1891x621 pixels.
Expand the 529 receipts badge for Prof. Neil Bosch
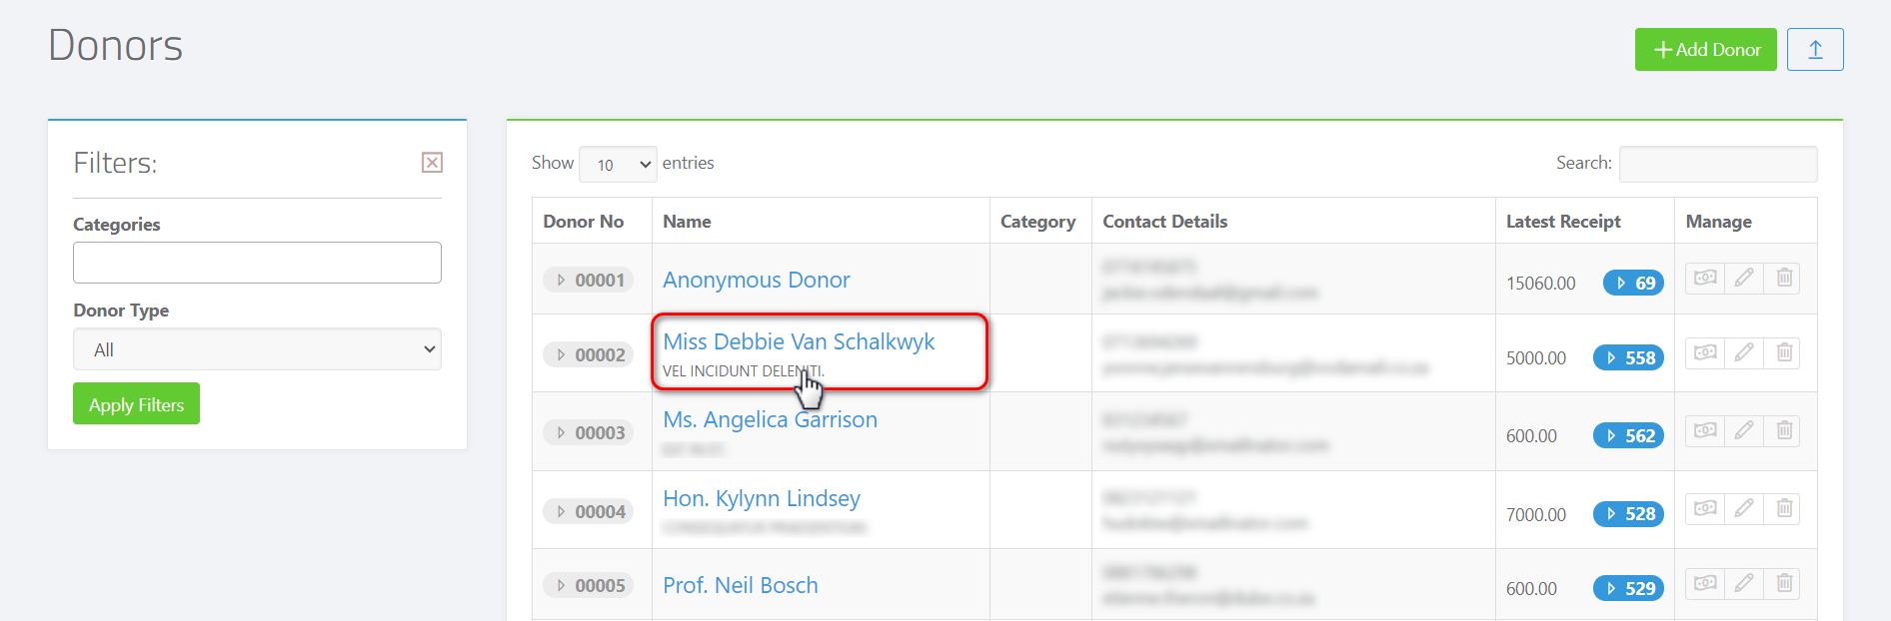(x=1628, y=588)
